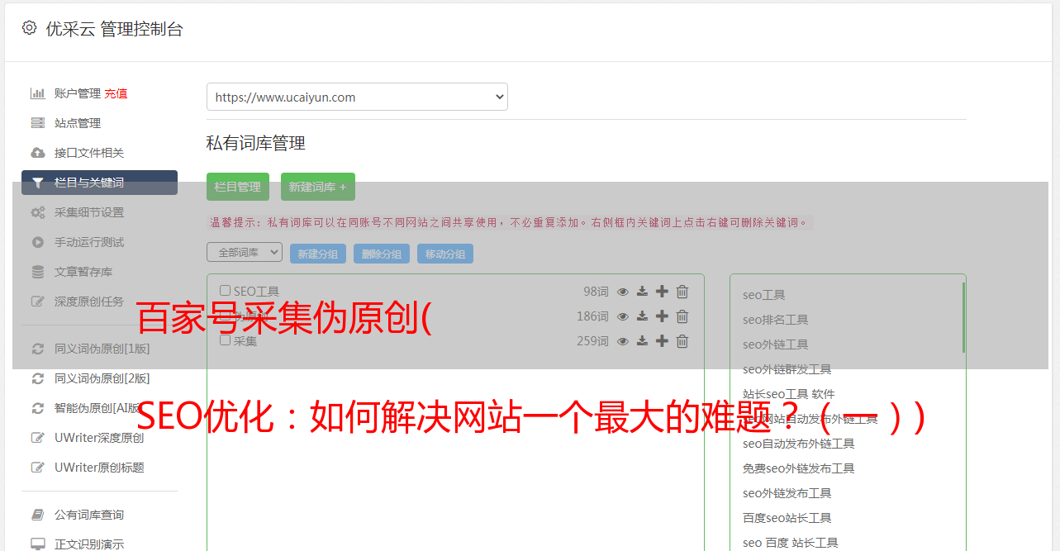The height and width of the screenshot is (551, 1060).
Task: Open 文章暂存库 via its database icon
Action: coord(37,272)
